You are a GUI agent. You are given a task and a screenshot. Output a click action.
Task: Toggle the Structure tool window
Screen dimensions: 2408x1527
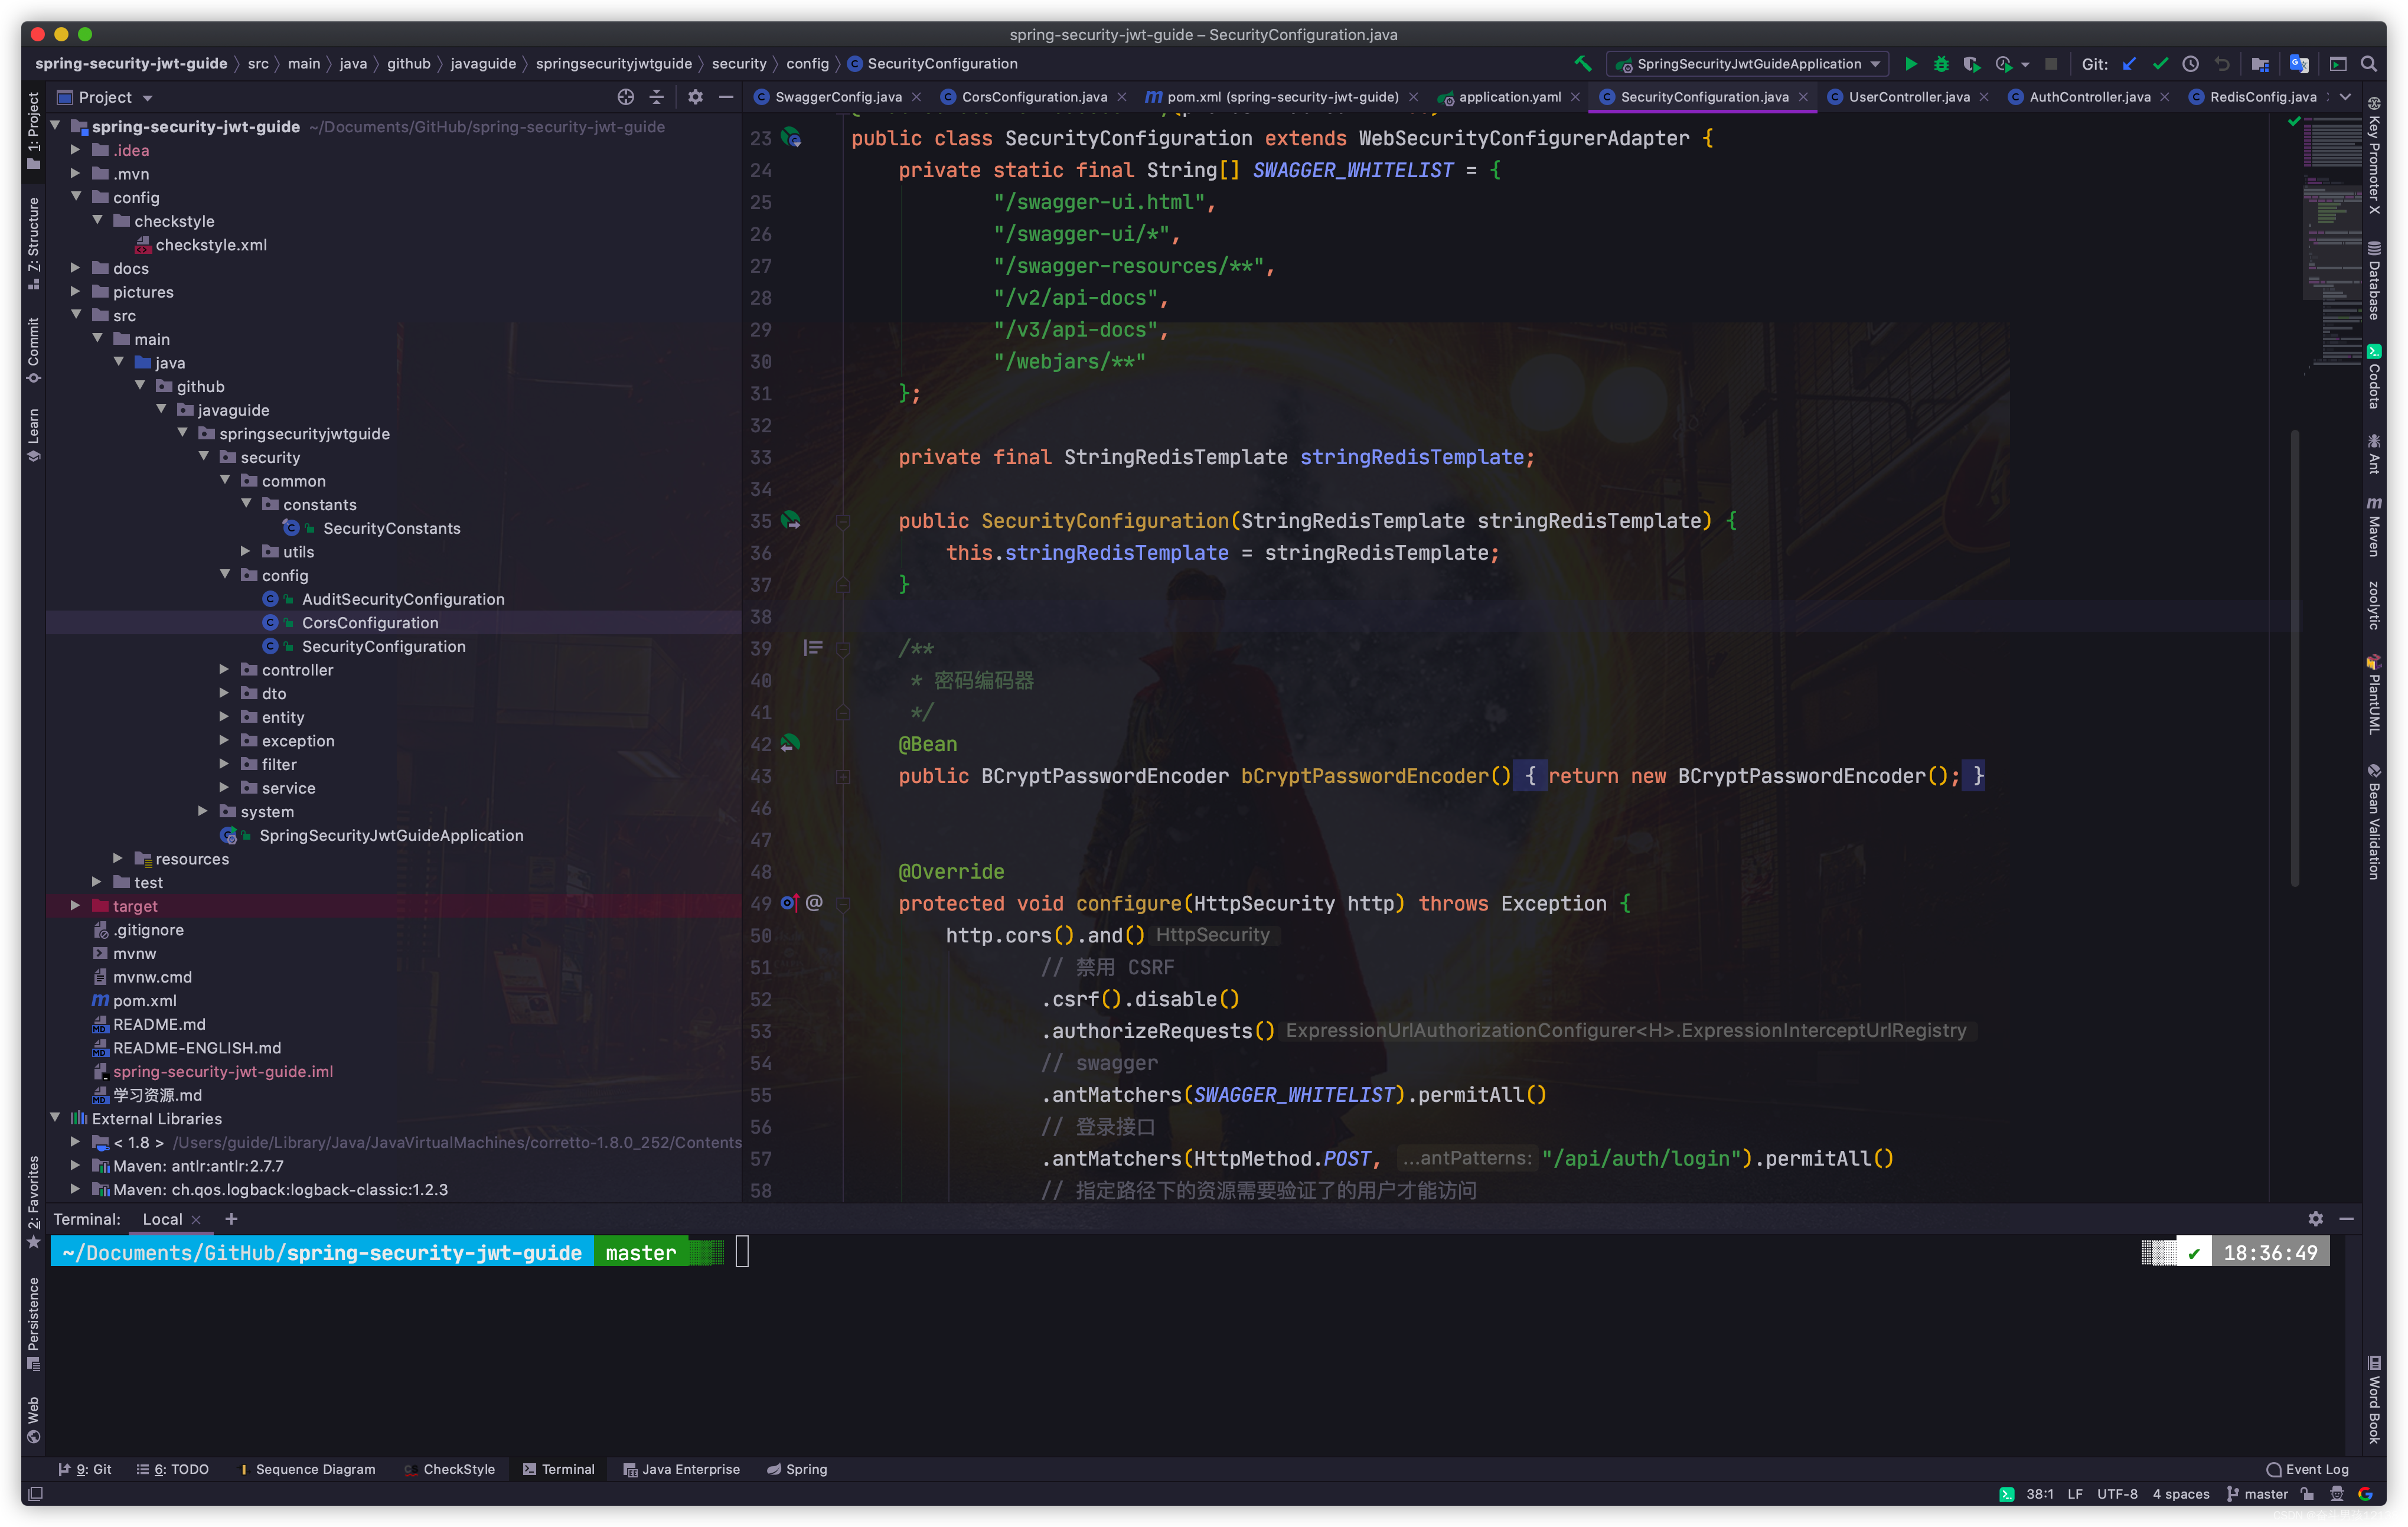click(x=33, y=243)
